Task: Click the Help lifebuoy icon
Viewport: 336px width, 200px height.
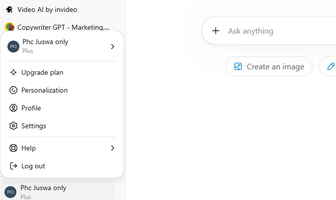Action: (13, 148)
